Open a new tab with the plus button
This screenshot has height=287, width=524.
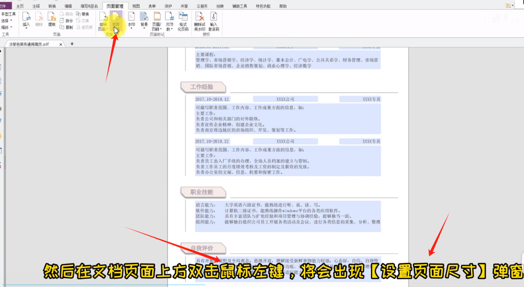pos(72,43)
